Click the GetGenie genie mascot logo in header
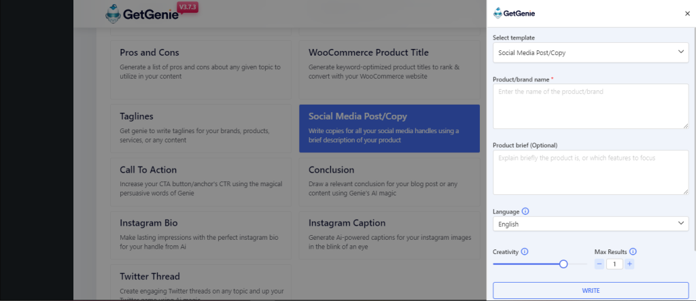696x301 pixels. 114,15
